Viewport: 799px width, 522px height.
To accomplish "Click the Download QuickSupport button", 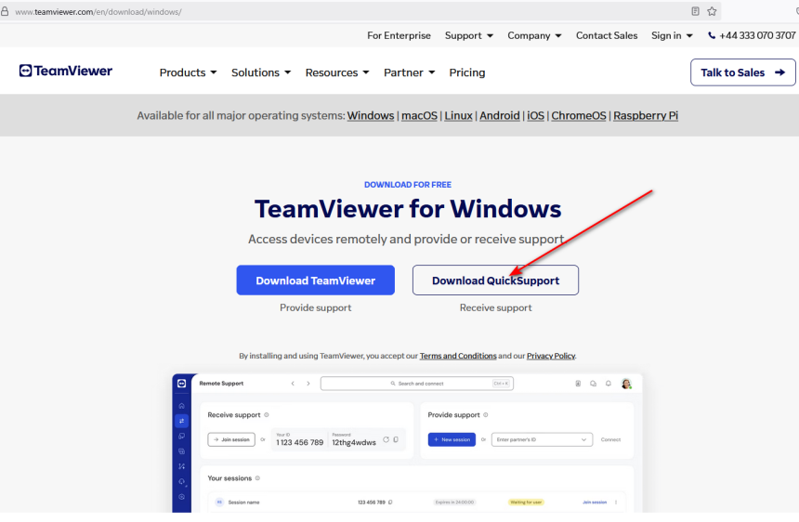I will (495, 281).
